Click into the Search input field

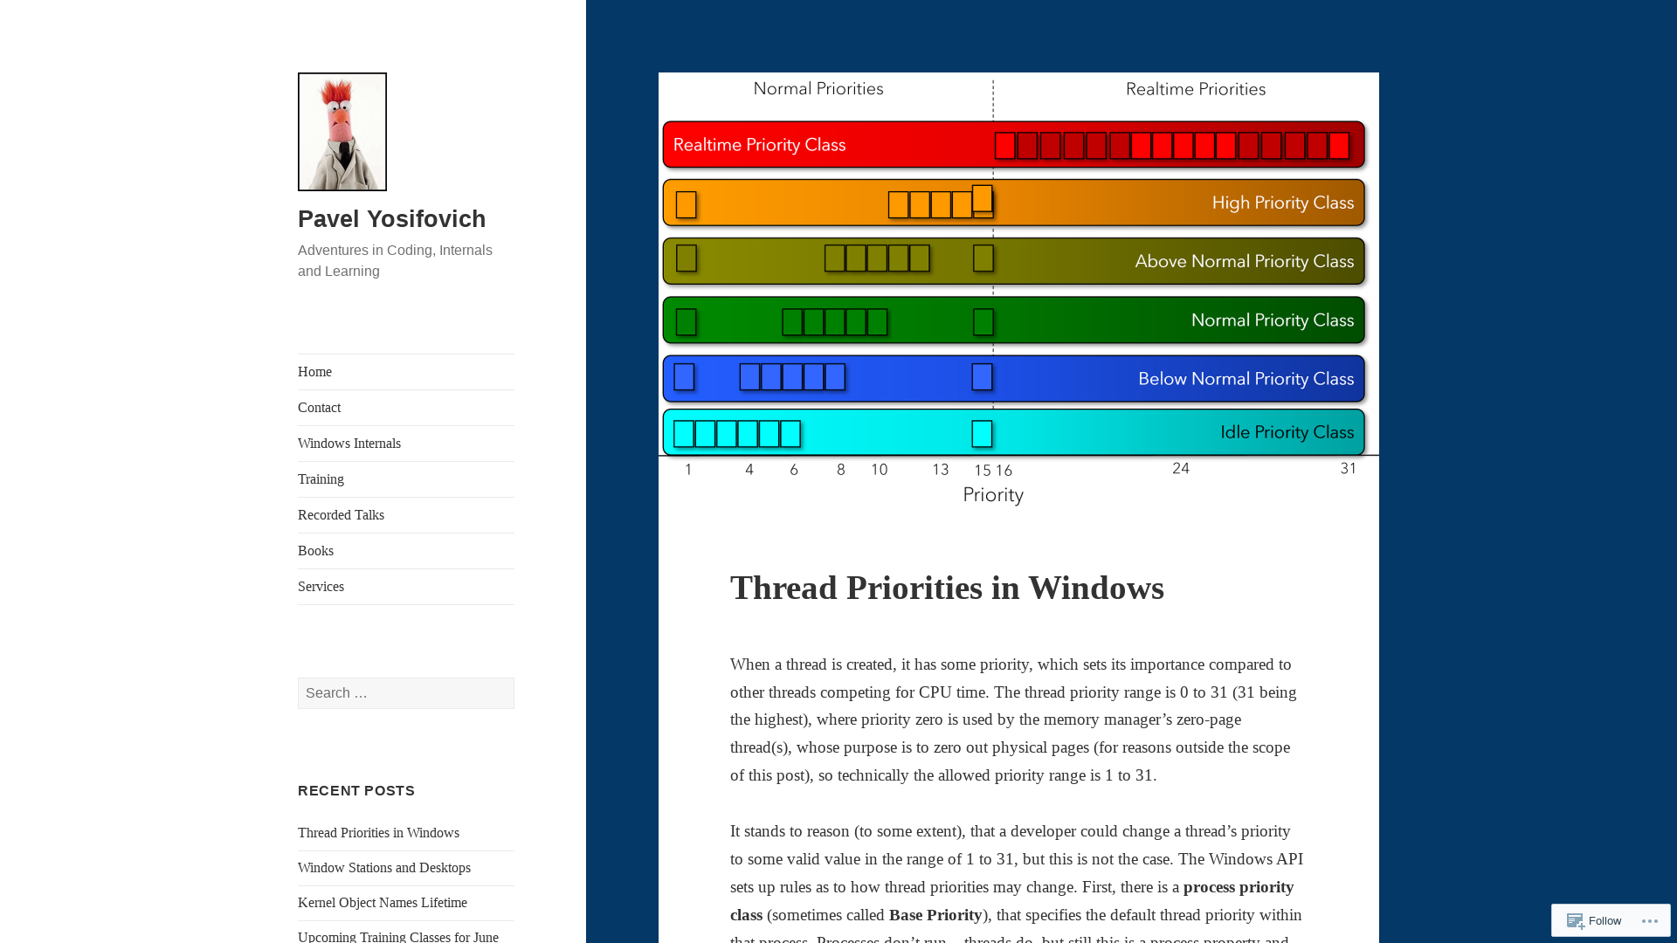pyautogui.click(x=405, y=692)
